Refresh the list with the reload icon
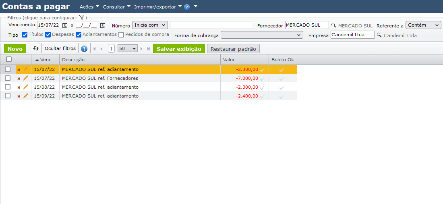Image resolution: width=443 pixels, height=204 pixels. click(35, 48)
